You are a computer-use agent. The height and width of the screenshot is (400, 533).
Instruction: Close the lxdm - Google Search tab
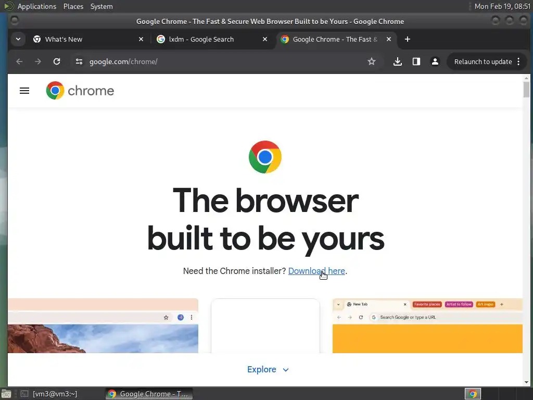265,39
